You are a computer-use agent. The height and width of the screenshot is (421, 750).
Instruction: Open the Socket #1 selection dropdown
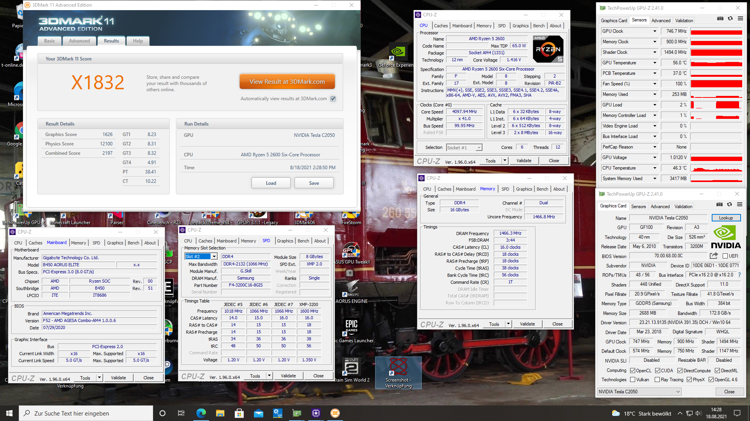[464, 147]
